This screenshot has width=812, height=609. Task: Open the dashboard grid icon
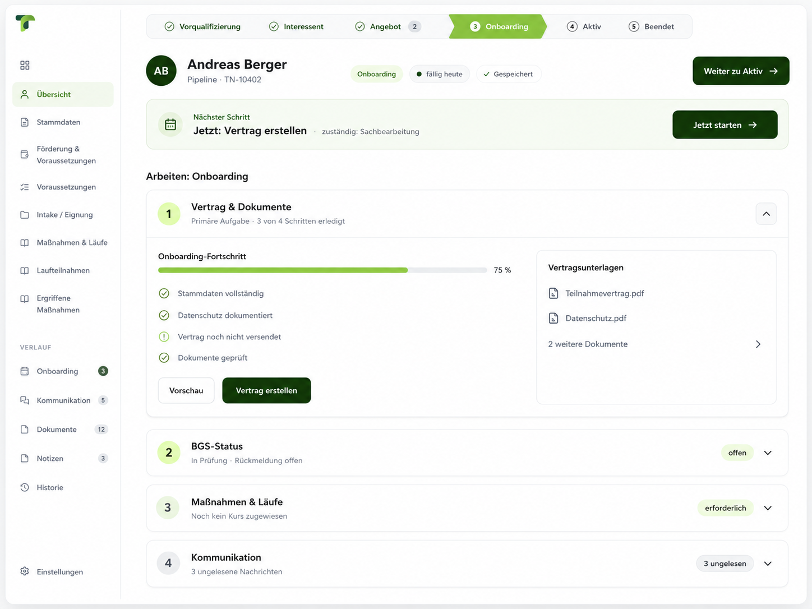[x=25, y=66]
